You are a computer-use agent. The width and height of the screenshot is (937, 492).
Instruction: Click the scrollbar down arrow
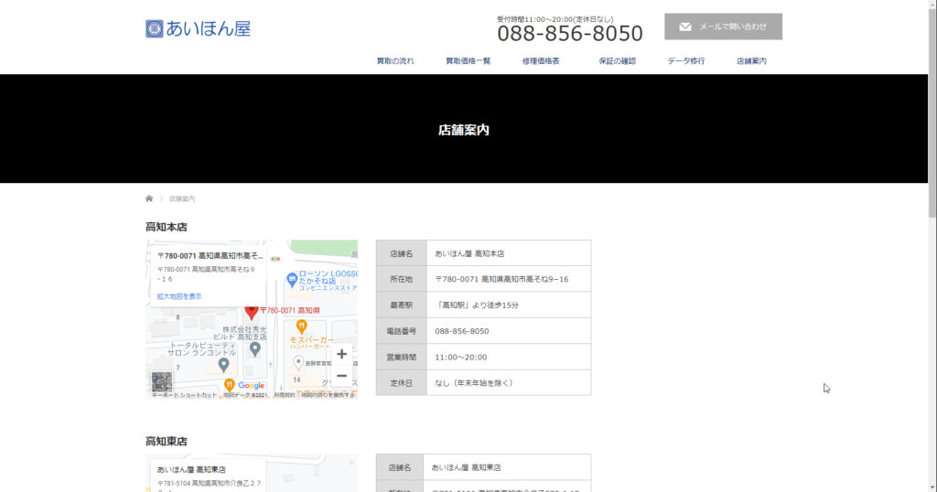932,487
